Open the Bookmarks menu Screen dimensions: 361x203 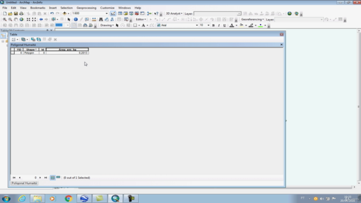click(x=38, y=8)
